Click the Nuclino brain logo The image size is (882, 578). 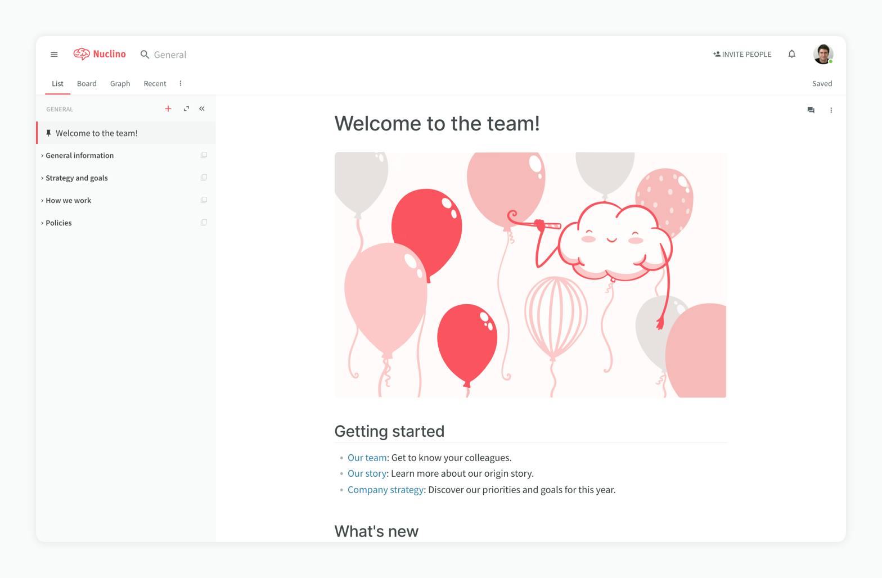[82, 54]
